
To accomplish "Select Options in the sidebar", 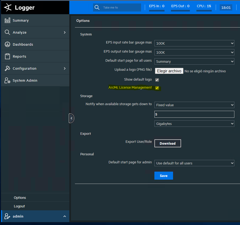I will click(x=20, y=198).
